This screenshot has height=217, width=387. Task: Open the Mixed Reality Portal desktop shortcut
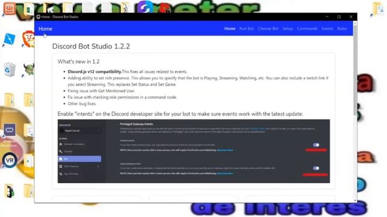click(x=10, y=130)
